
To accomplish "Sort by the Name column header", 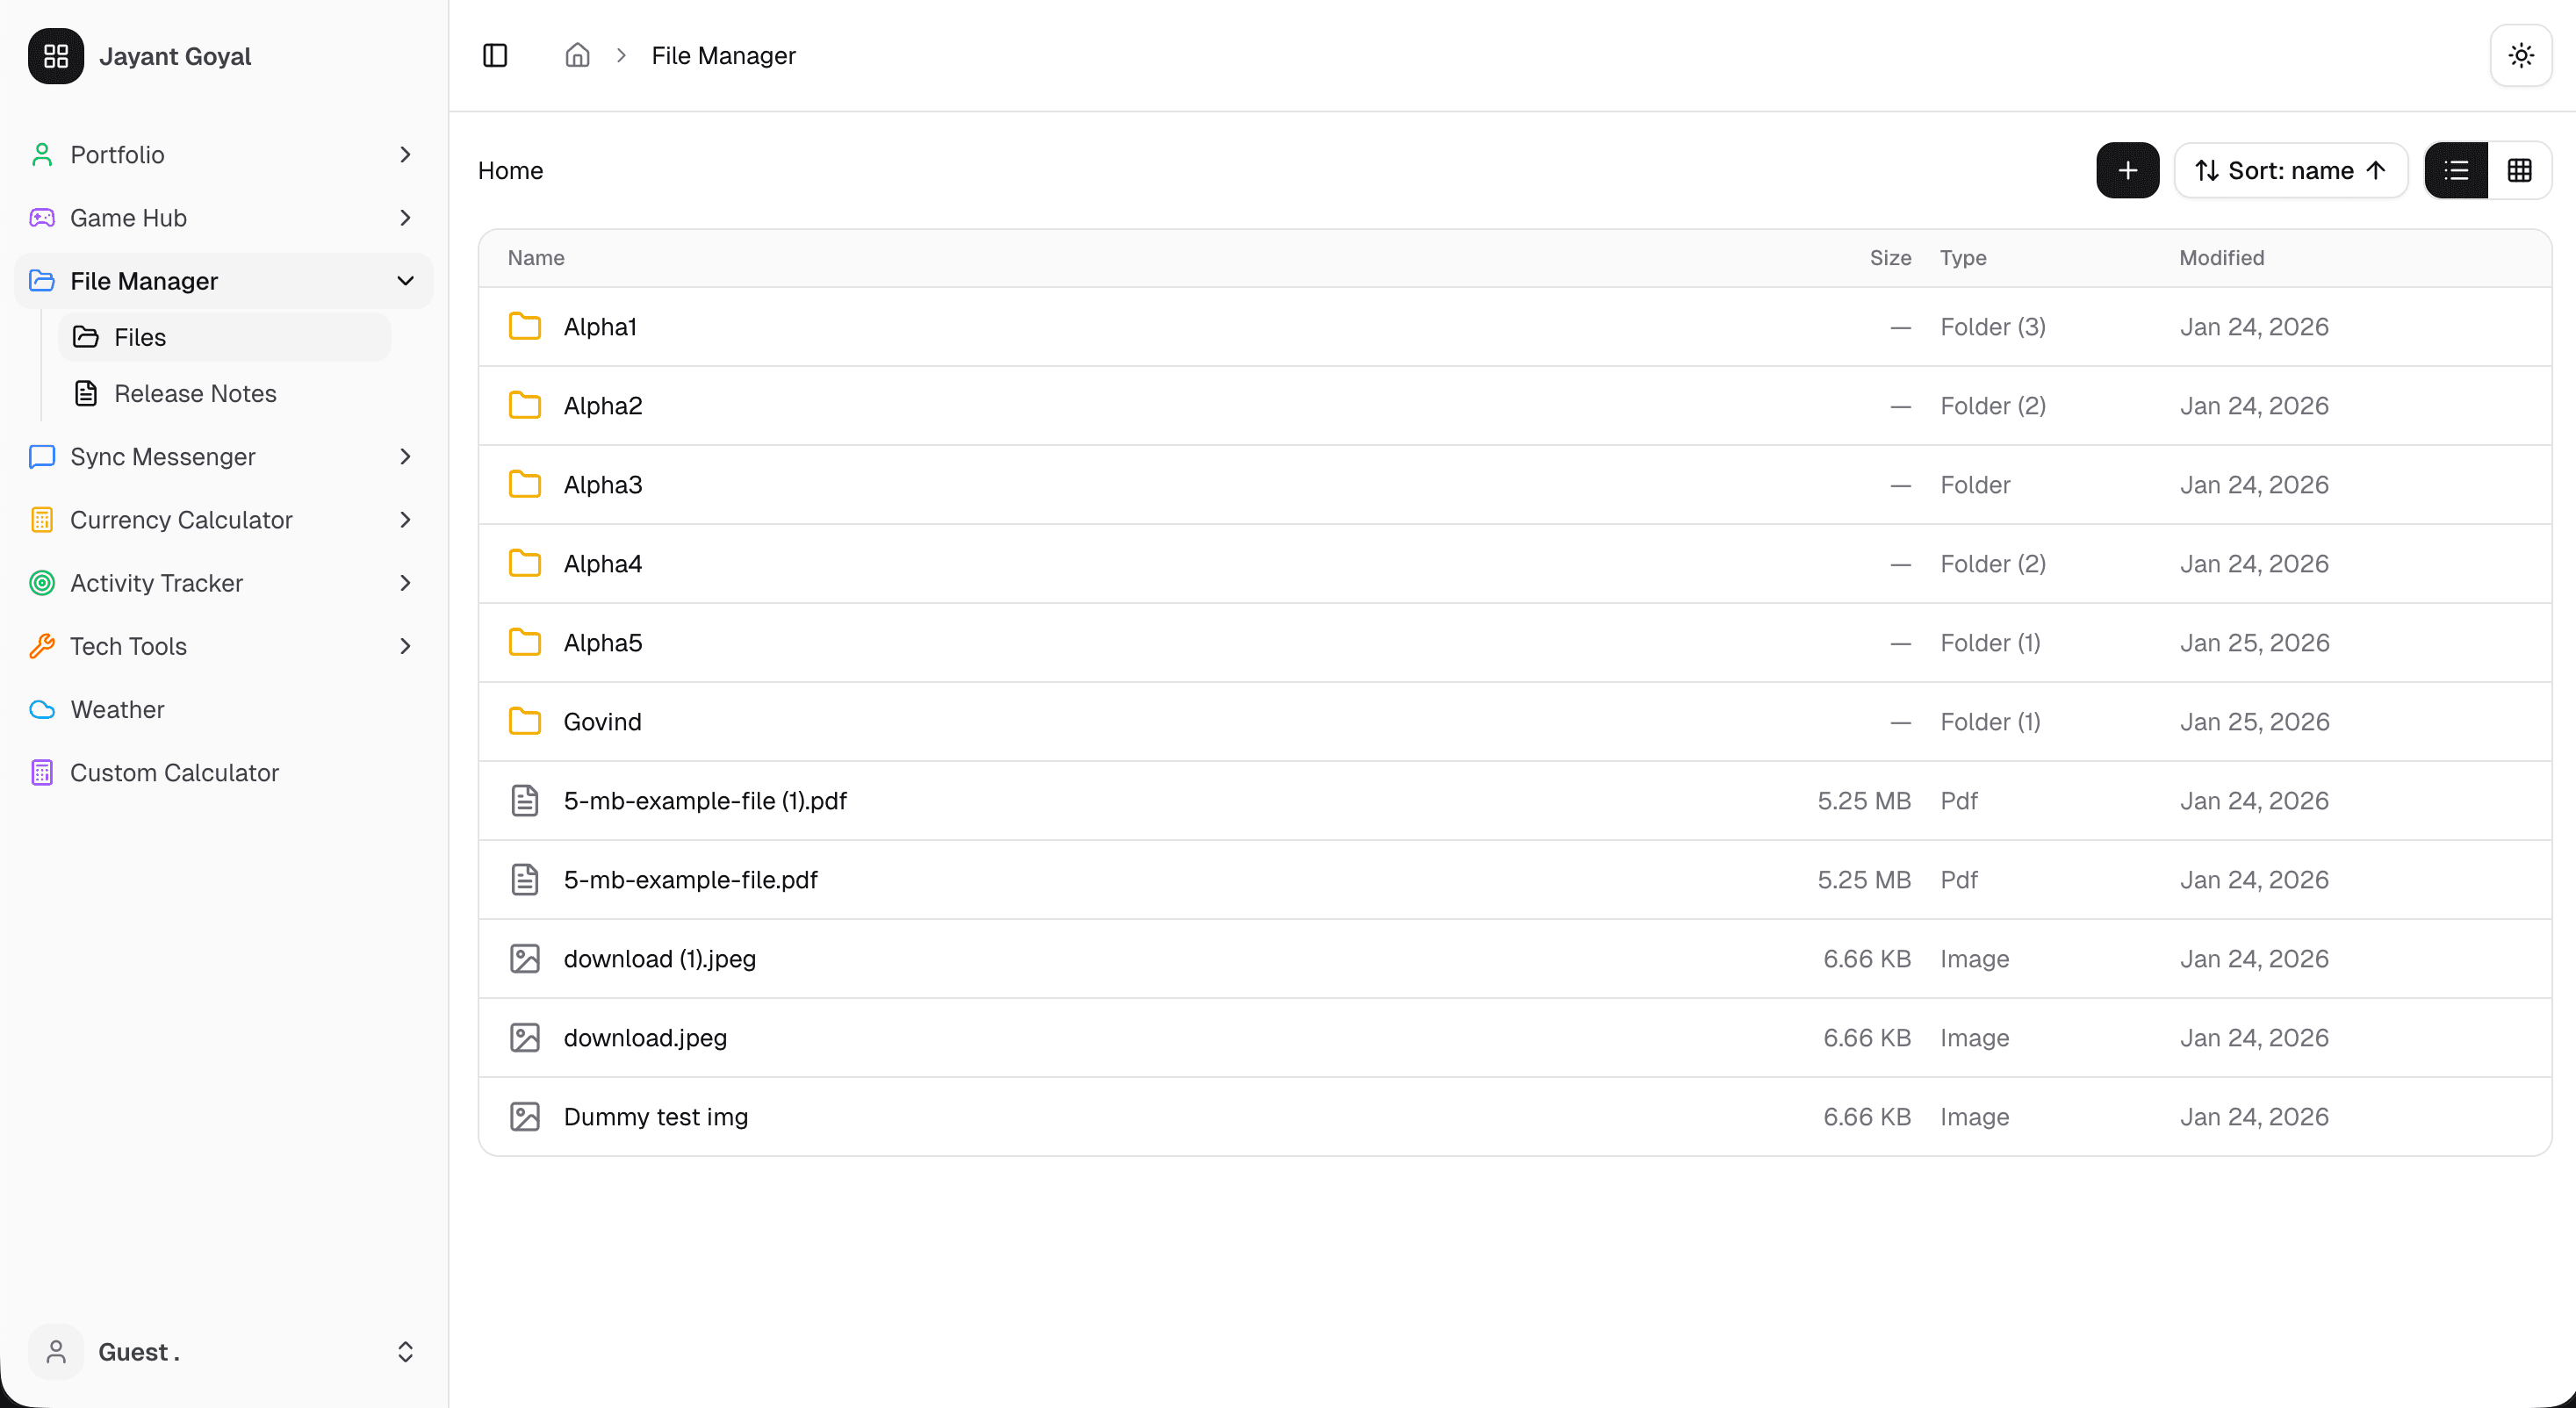I will (x=536, y=257).
